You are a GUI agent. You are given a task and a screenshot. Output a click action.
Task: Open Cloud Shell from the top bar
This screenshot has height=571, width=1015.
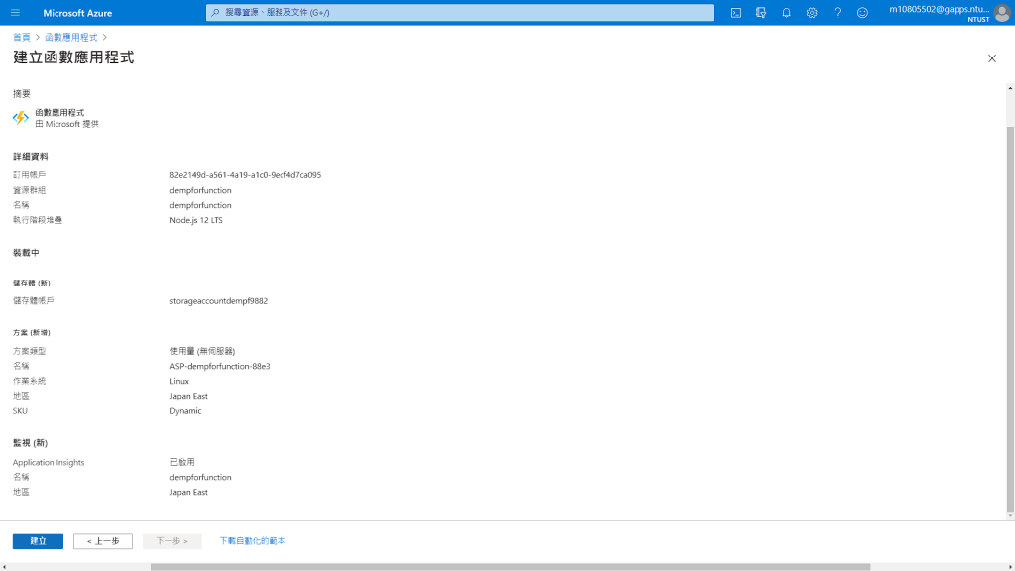click(735, 12)
